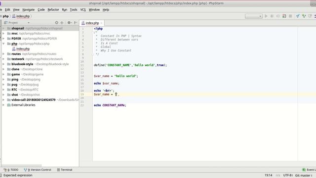Screen dimensions: 316x178
Task: Open the View menu
Action: pos(16,10)
